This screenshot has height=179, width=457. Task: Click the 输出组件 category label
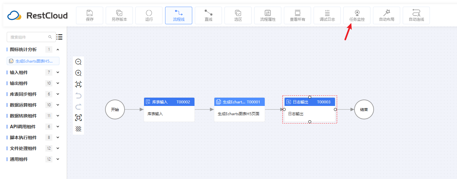pos(19,83)
